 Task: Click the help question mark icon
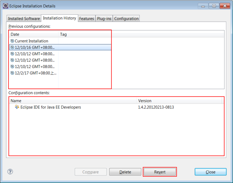coord(10,172)
